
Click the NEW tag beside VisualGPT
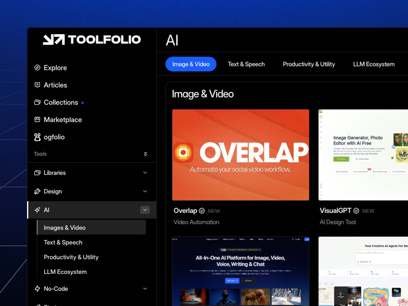click(x=368, y=211)
